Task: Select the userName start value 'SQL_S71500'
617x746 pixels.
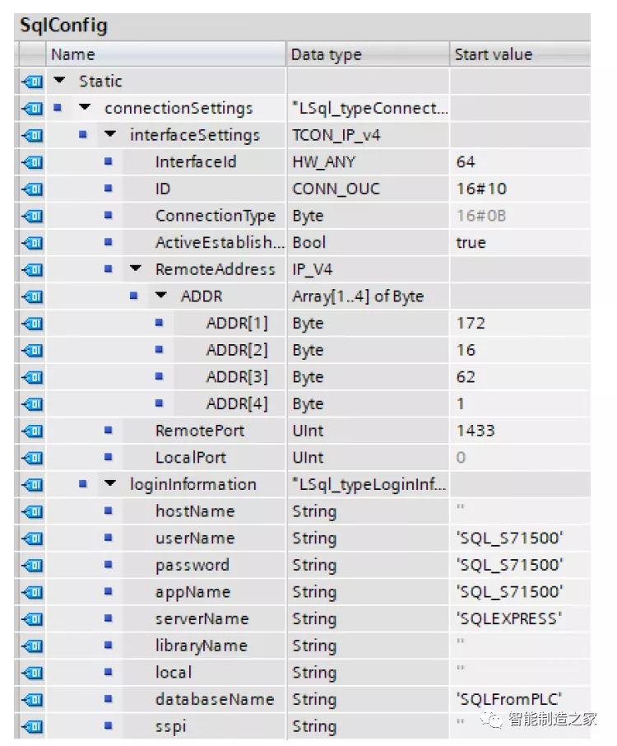Action: (520, 539)
